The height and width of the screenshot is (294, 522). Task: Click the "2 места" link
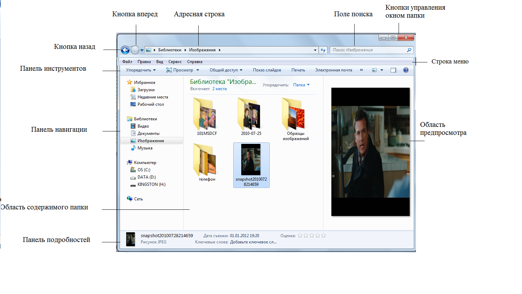tap(219, 89)
